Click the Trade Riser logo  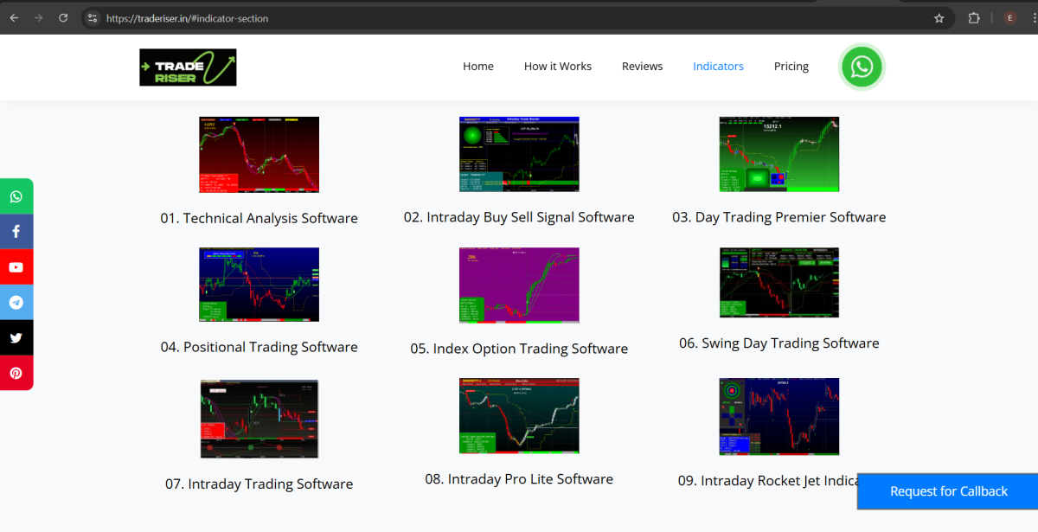tap(188, 67)
